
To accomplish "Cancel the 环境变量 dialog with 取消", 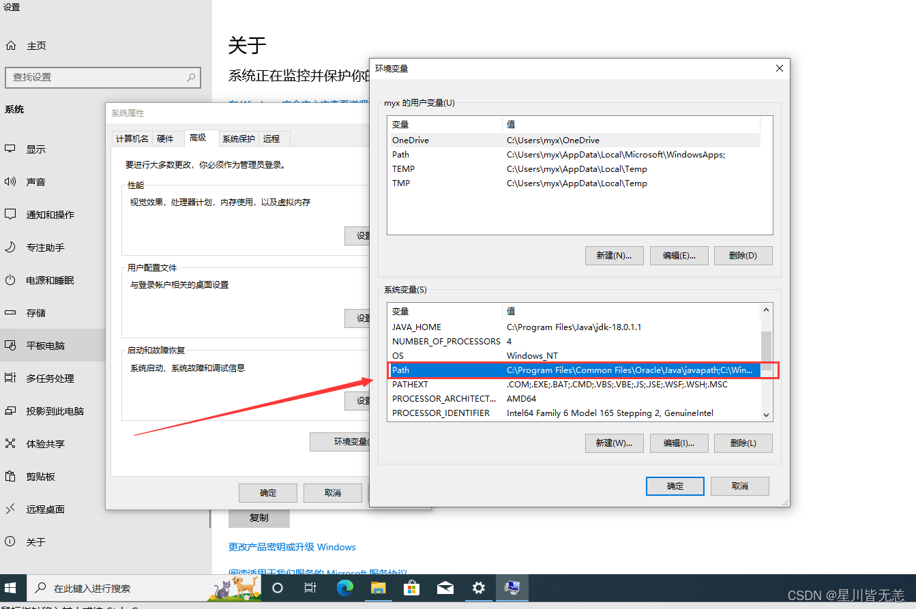I will [740, 486].
